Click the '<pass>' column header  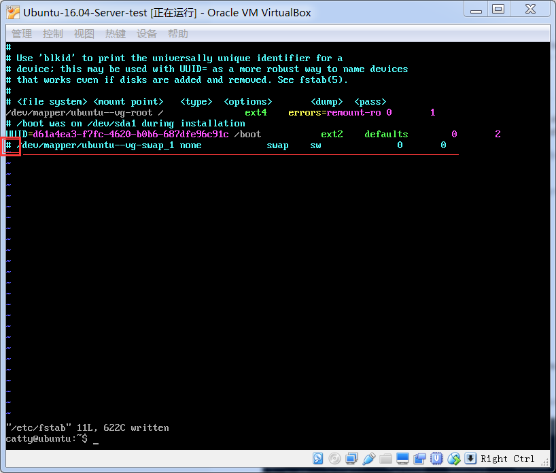370,102
